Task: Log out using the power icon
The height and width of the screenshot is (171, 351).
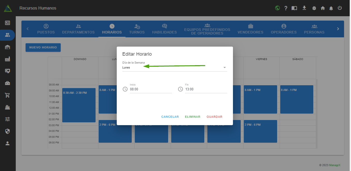Action: (340, 8)
